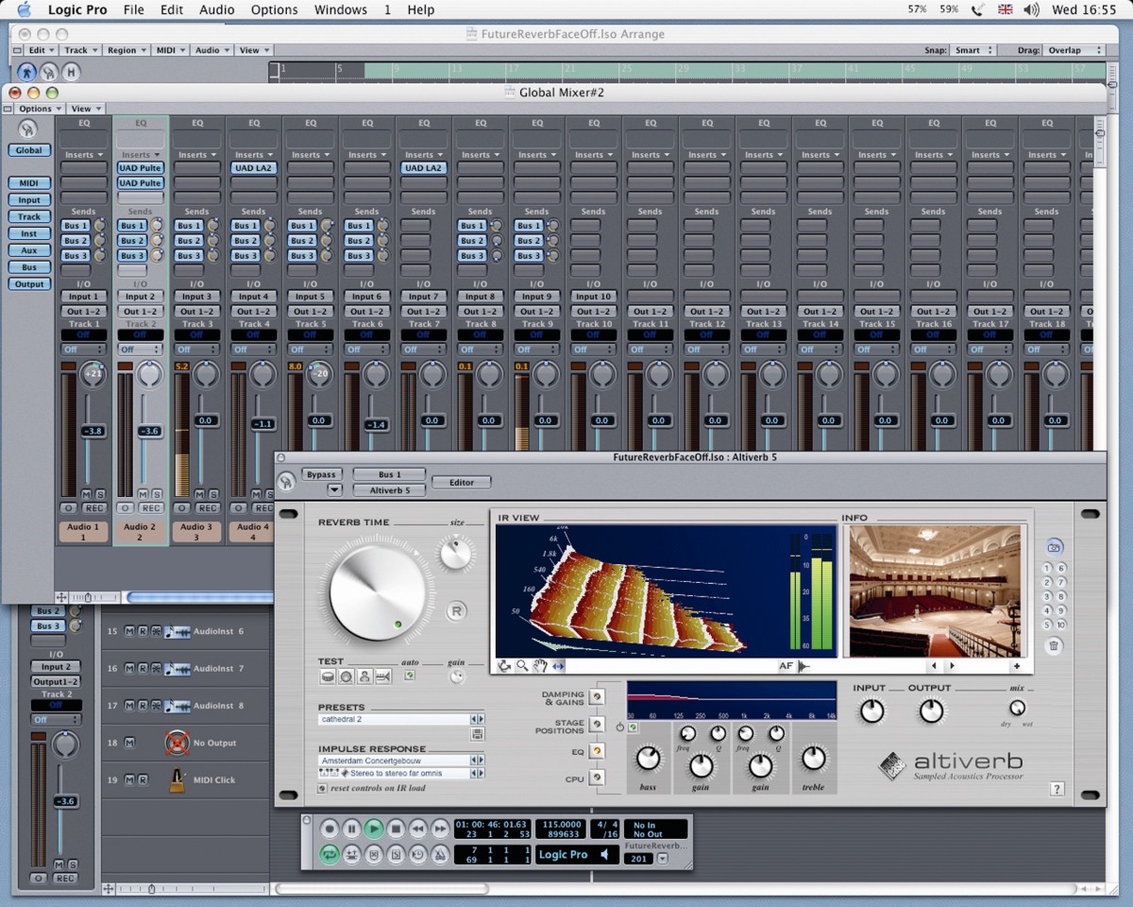Viewport: 1133px width, 907px height.
Task: Toggle the EQ section power checkbox
Action: [634, 727]
